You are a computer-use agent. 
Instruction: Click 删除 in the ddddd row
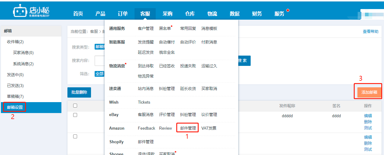(368, 122)
